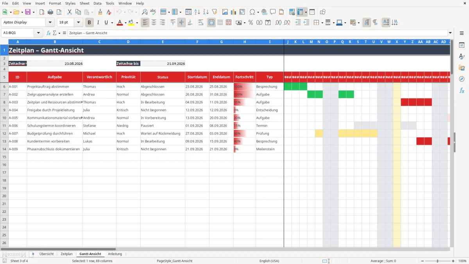Toggle align left
Image resolution: width=469 pixels, height=264 pixels.
[145, 23]
